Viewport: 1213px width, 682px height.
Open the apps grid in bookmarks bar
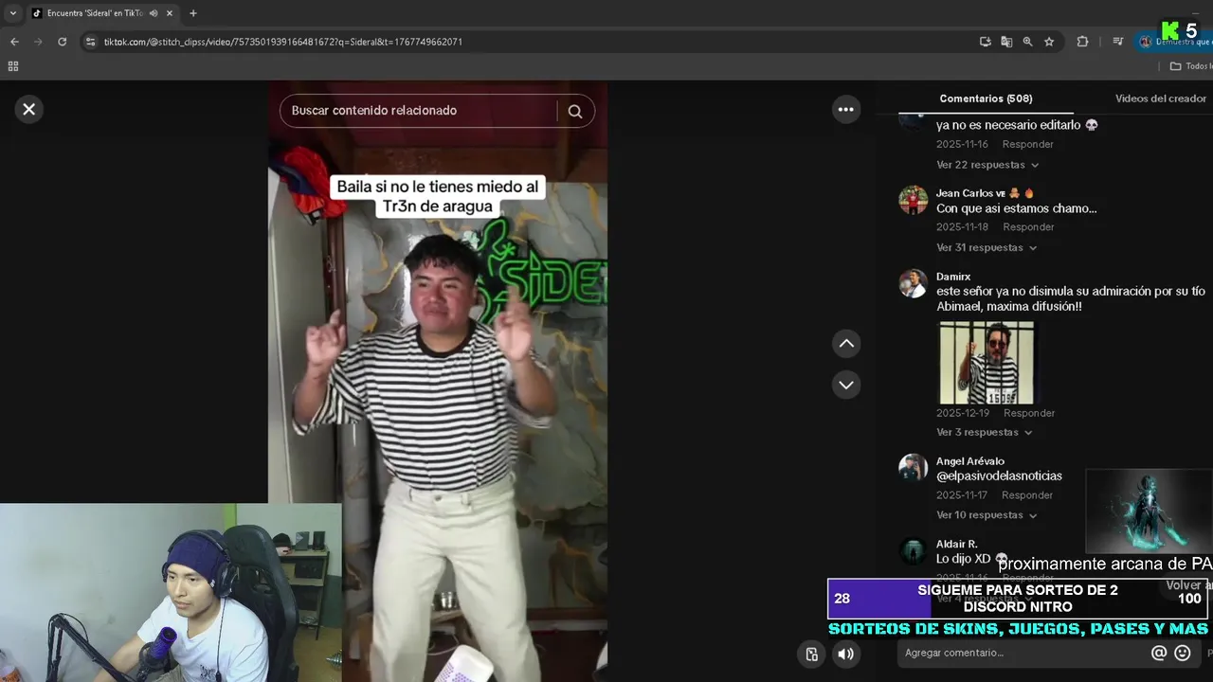(x=13, y=66)
